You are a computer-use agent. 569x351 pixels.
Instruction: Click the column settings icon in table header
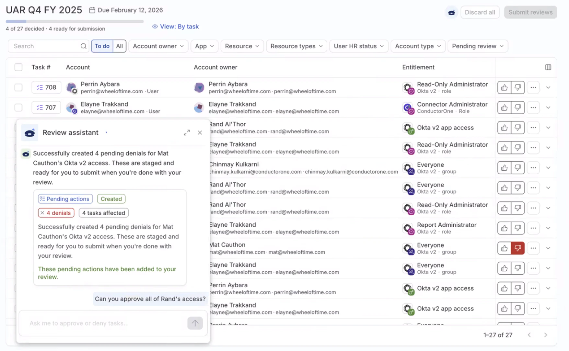[548, 67]
